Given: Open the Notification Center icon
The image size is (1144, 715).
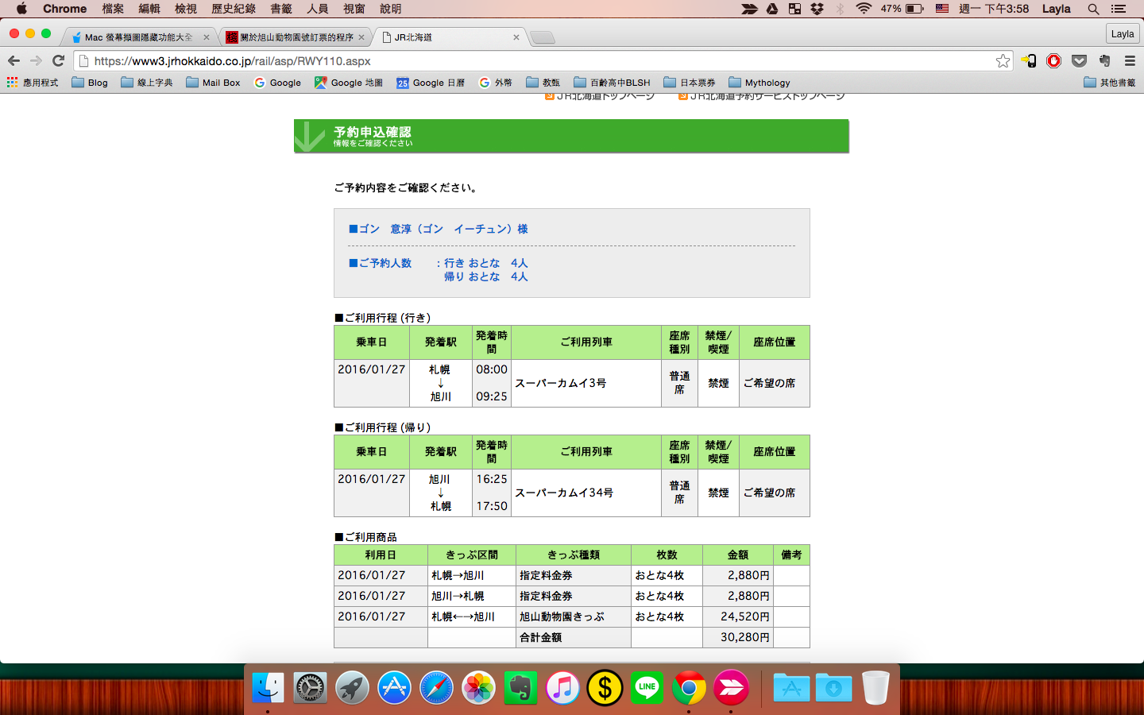Looking at the screenshot, I should pos(1119,9).
